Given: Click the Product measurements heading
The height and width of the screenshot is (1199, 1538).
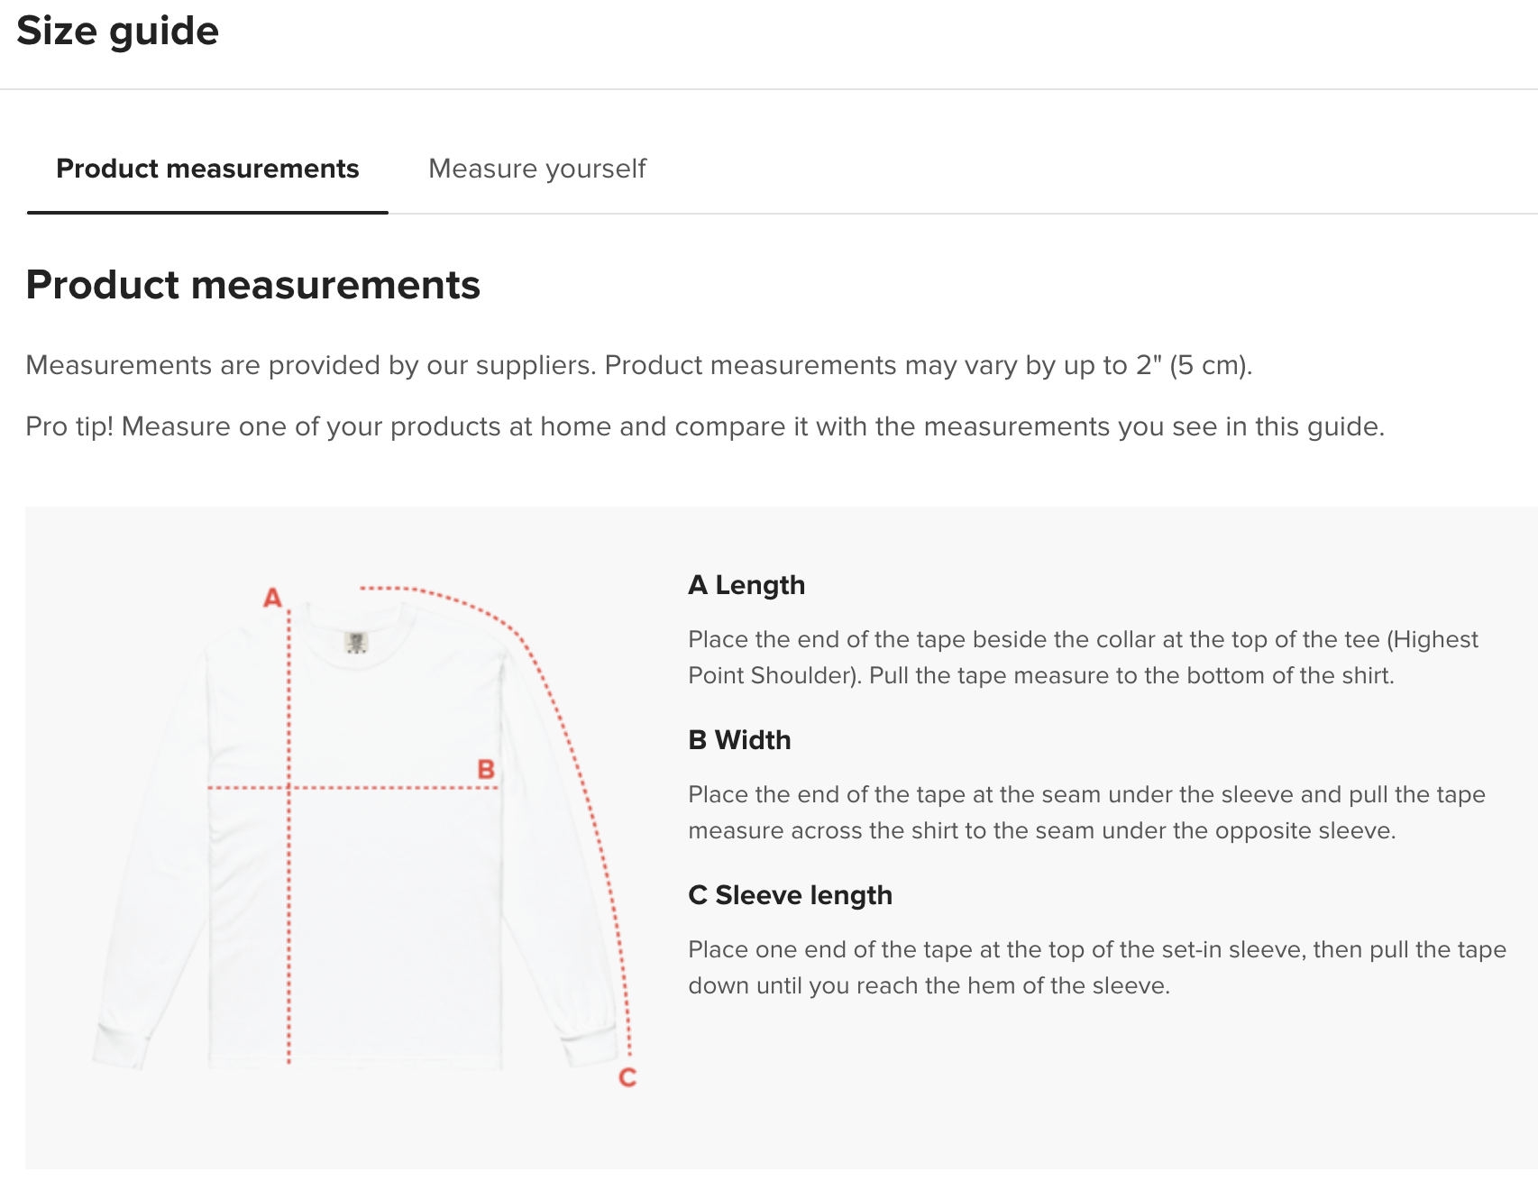Looking at the screenshot, I should 253,285.
